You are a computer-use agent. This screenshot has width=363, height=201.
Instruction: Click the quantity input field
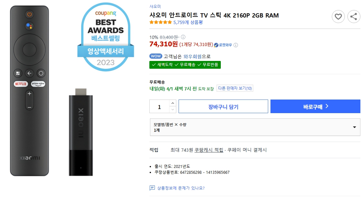159,107
